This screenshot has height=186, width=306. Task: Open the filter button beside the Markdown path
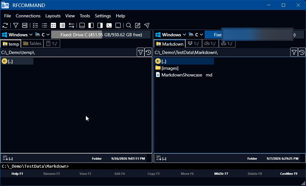click(x=294, y=52)
